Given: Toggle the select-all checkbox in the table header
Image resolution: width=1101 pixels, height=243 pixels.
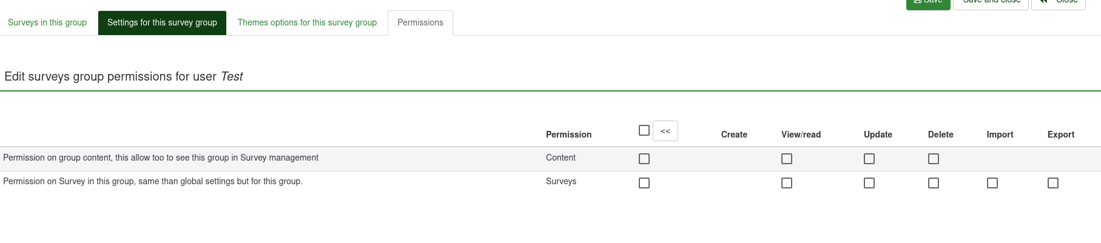Looking at the screenshot, I should (x=644, y=130).
